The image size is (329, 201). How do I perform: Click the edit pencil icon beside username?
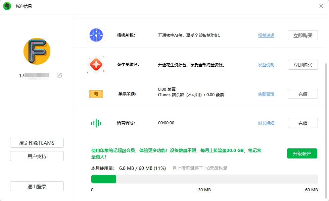coord(59,75)
